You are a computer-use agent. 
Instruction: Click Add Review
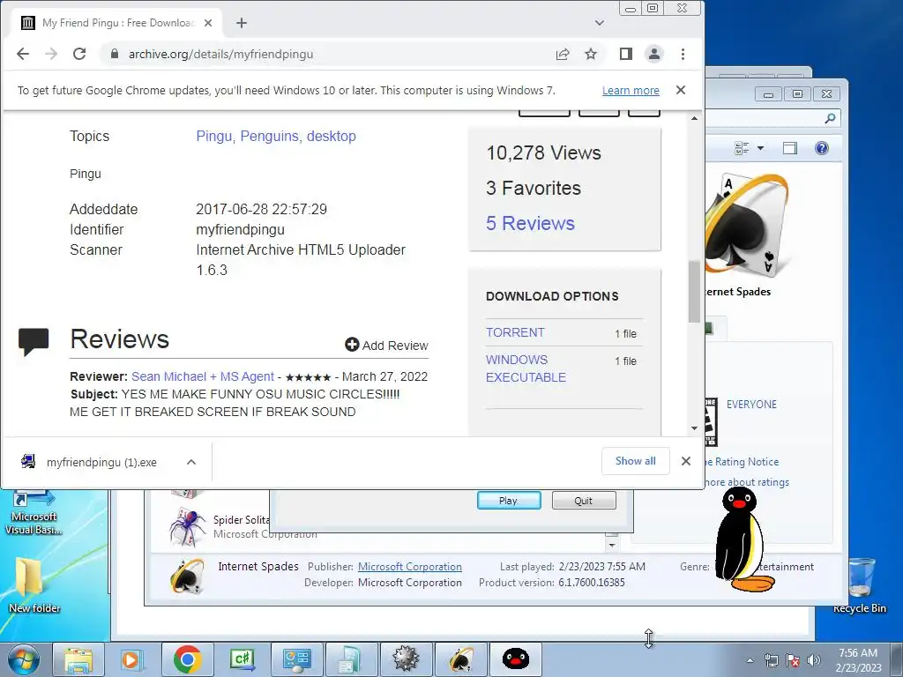386,346
